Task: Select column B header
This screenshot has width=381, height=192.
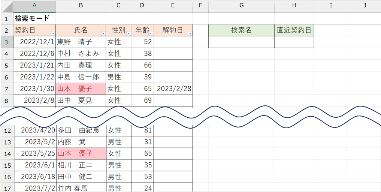Action: (81, 6)
